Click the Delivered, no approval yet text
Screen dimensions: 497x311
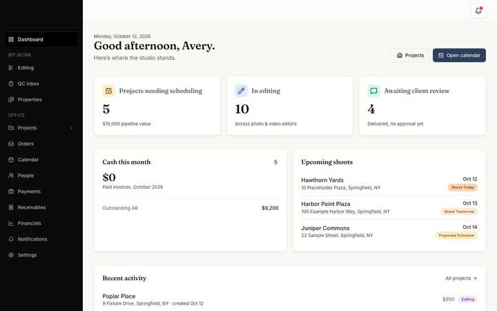[396, 124]
